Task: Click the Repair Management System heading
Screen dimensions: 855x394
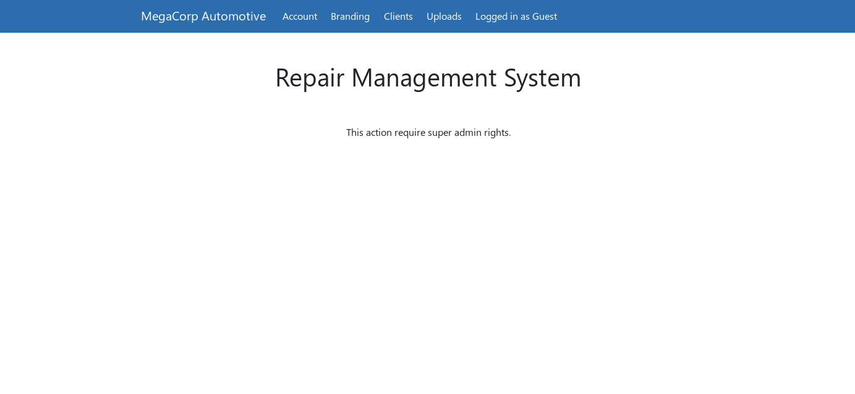Action: point(428,77)
